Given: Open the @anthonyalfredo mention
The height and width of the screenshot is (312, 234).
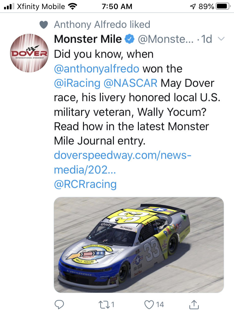Looking at the screenshot, I should click(x=97, y=69).
